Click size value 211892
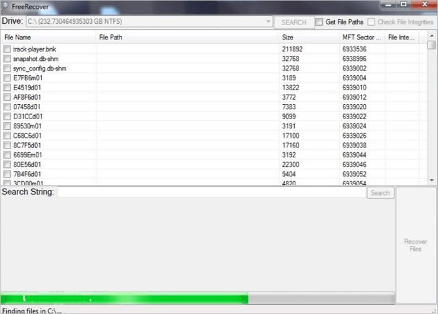The height and width of the screenshot is (314, 438). click(x=292, y=50)
